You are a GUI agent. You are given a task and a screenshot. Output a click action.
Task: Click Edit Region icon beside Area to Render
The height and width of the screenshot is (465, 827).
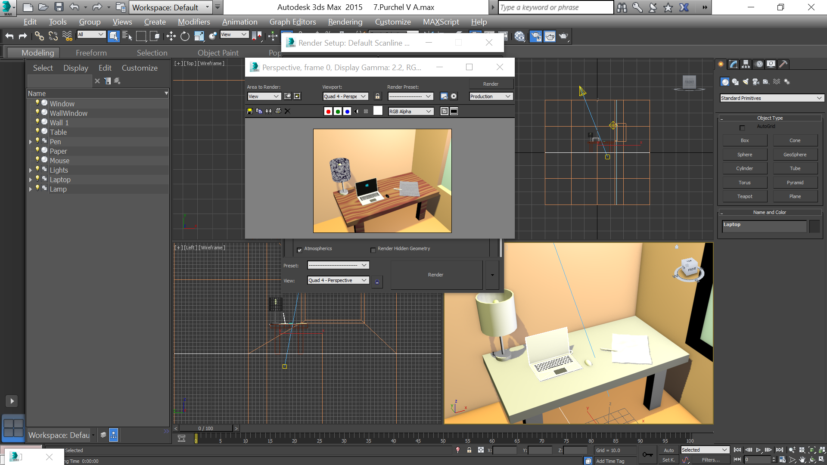(287, 96)
